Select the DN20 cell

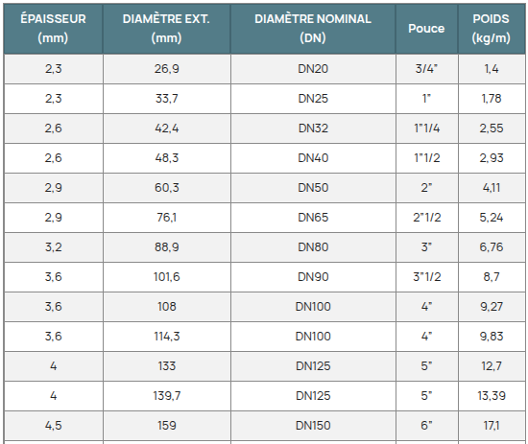[313, 69]
